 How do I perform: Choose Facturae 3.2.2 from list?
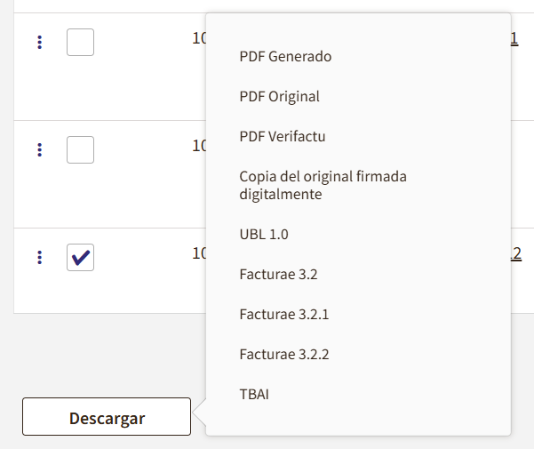click(283, 354)
